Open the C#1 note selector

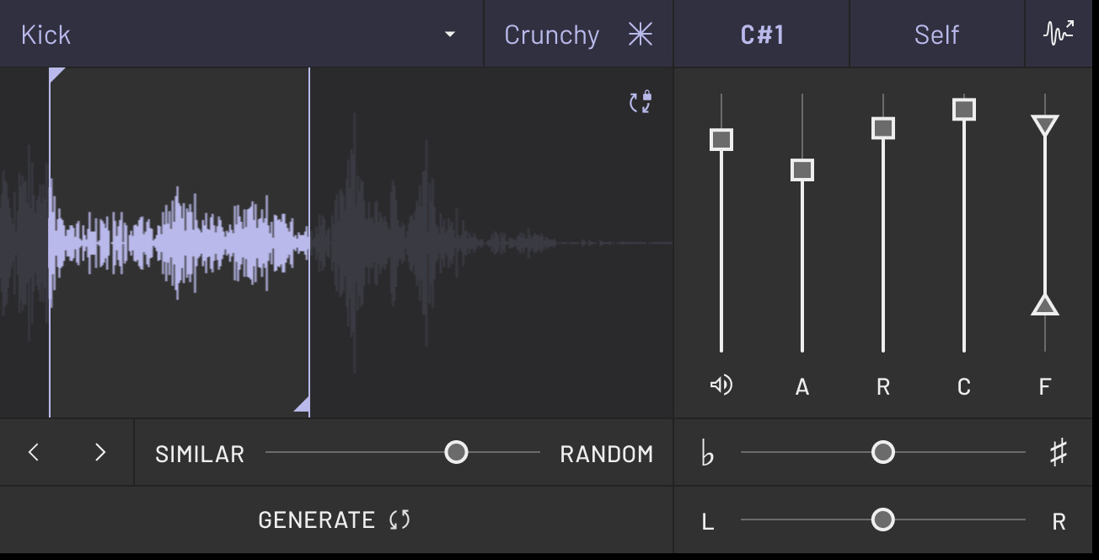[x=762, y=35]
